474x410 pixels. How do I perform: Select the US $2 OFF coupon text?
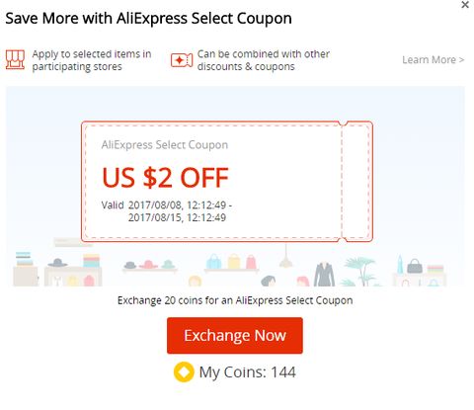pos(165,178)
